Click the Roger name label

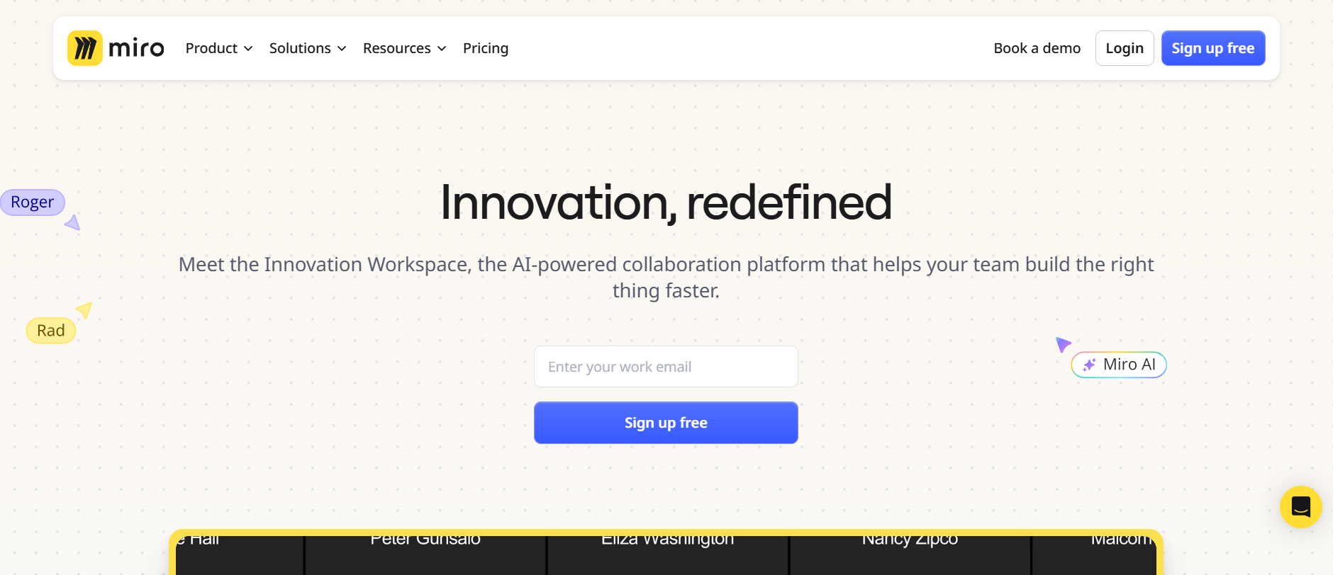point(33,203)
